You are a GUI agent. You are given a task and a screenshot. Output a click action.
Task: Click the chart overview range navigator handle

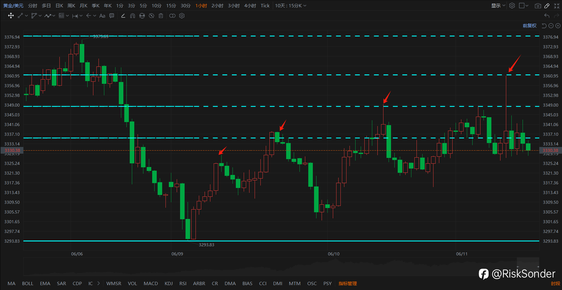(528, 266)
